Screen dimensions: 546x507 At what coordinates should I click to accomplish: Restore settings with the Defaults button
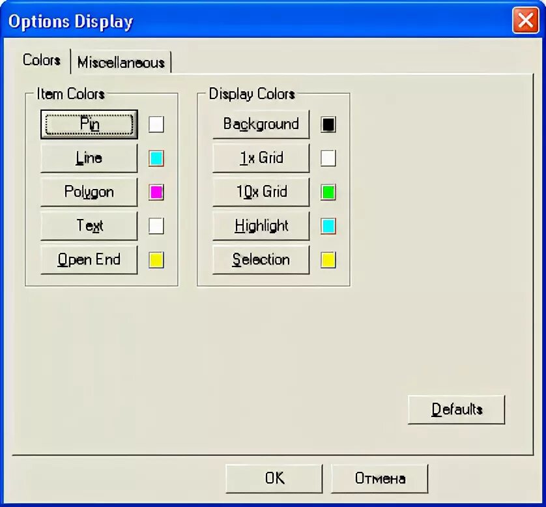tap(457, 409)
